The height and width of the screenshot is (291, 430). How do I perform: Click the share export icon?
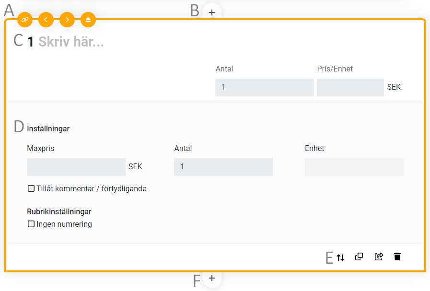pos(379,256)
